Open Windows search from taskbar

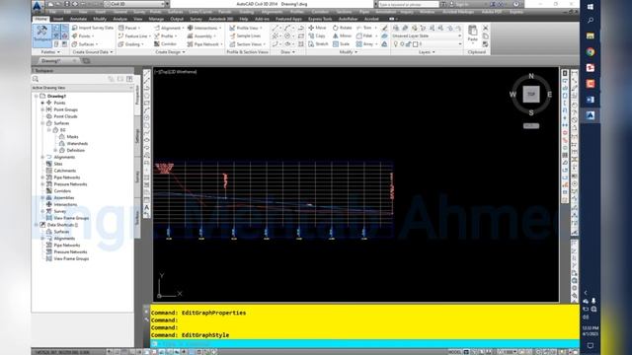(x=591, y=21)
